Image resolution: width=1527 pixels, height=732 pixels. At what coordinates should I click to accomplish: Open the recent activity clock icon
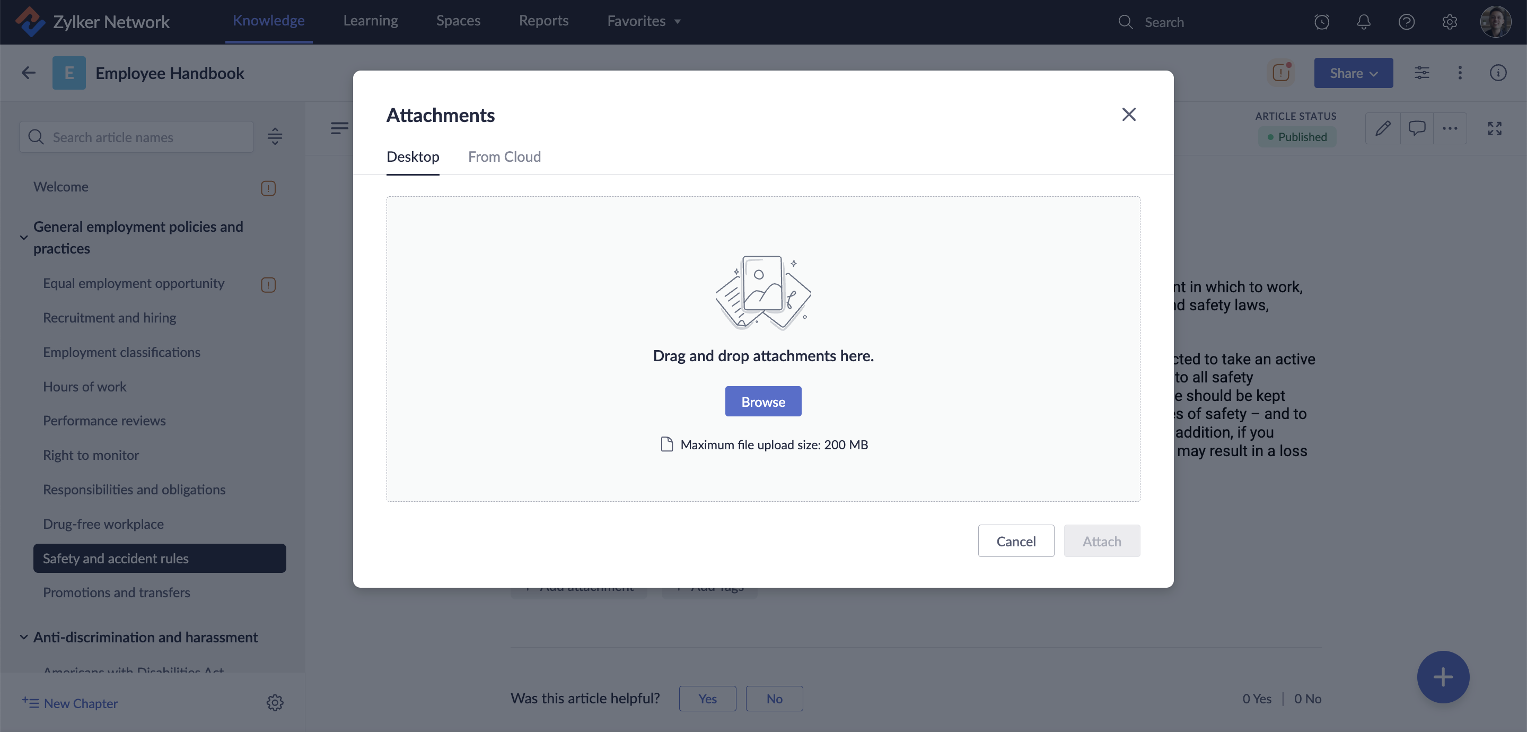tap(1321, 22)
